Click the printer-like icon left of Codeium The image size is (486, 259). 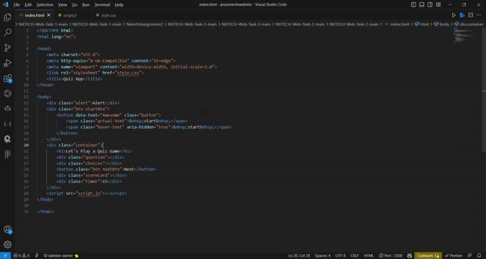point(410,255)
